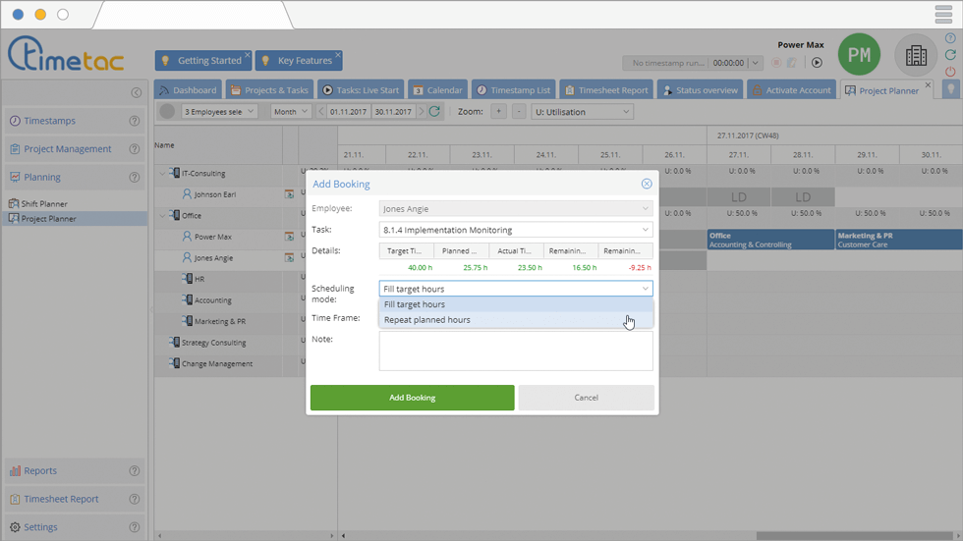Image resolution: width=963 pixels, height=541 pixels.
Task: Choose 'Fill target hours' from the list
Action: (x=415, y=304)
